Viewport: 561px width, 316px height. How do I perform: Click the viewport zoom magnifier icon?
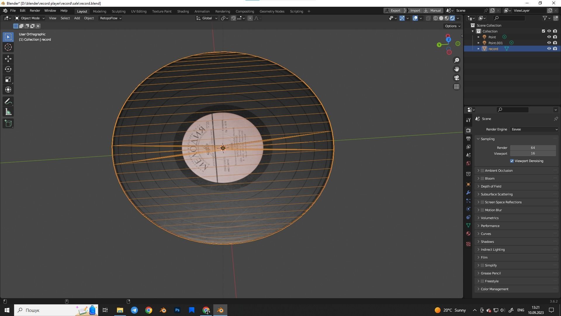tap(456, 60)
